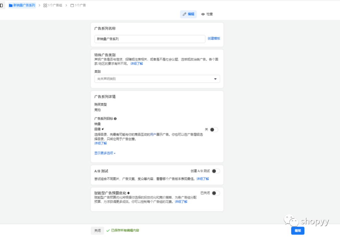The image size is (340, 237).
Task: Click the eye icon next to 检查
Action: tap(203, 14)
